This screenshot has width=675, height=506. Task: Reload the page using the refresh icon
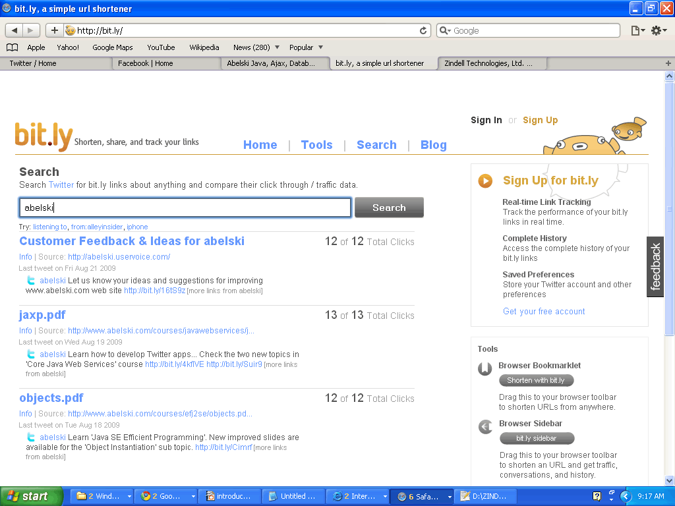pos(423,30)
